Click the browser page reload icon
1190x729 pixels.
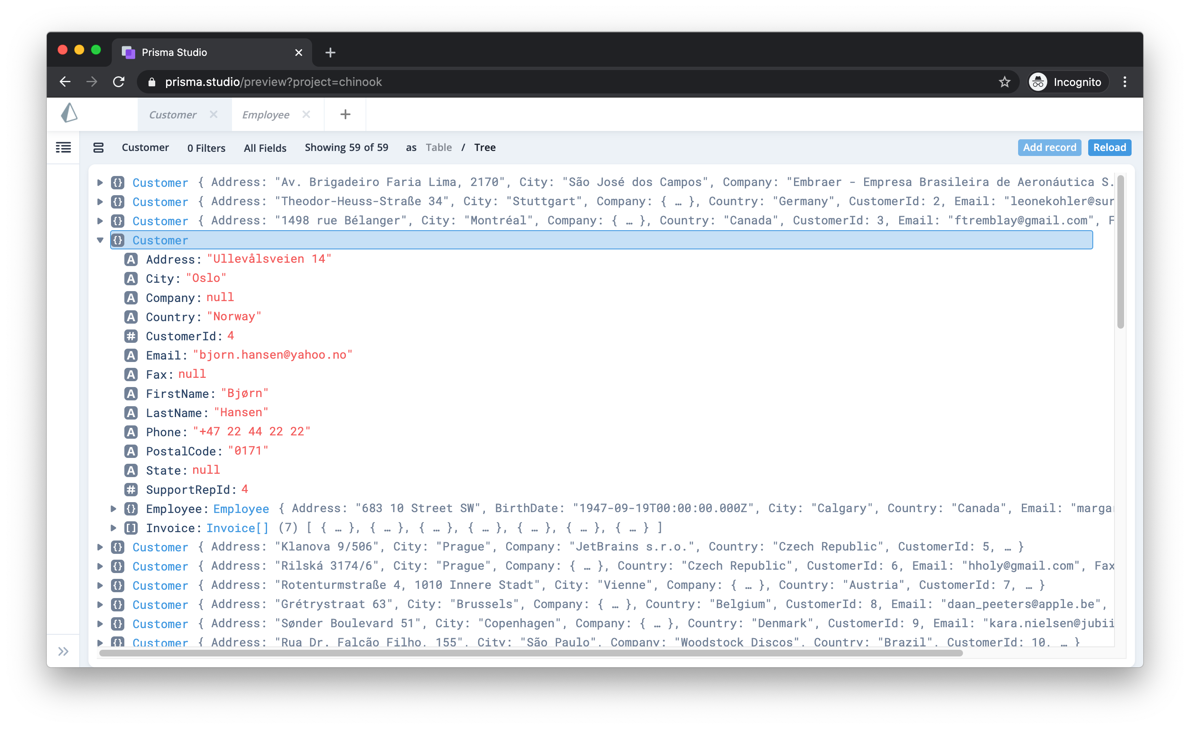[119, 82]
